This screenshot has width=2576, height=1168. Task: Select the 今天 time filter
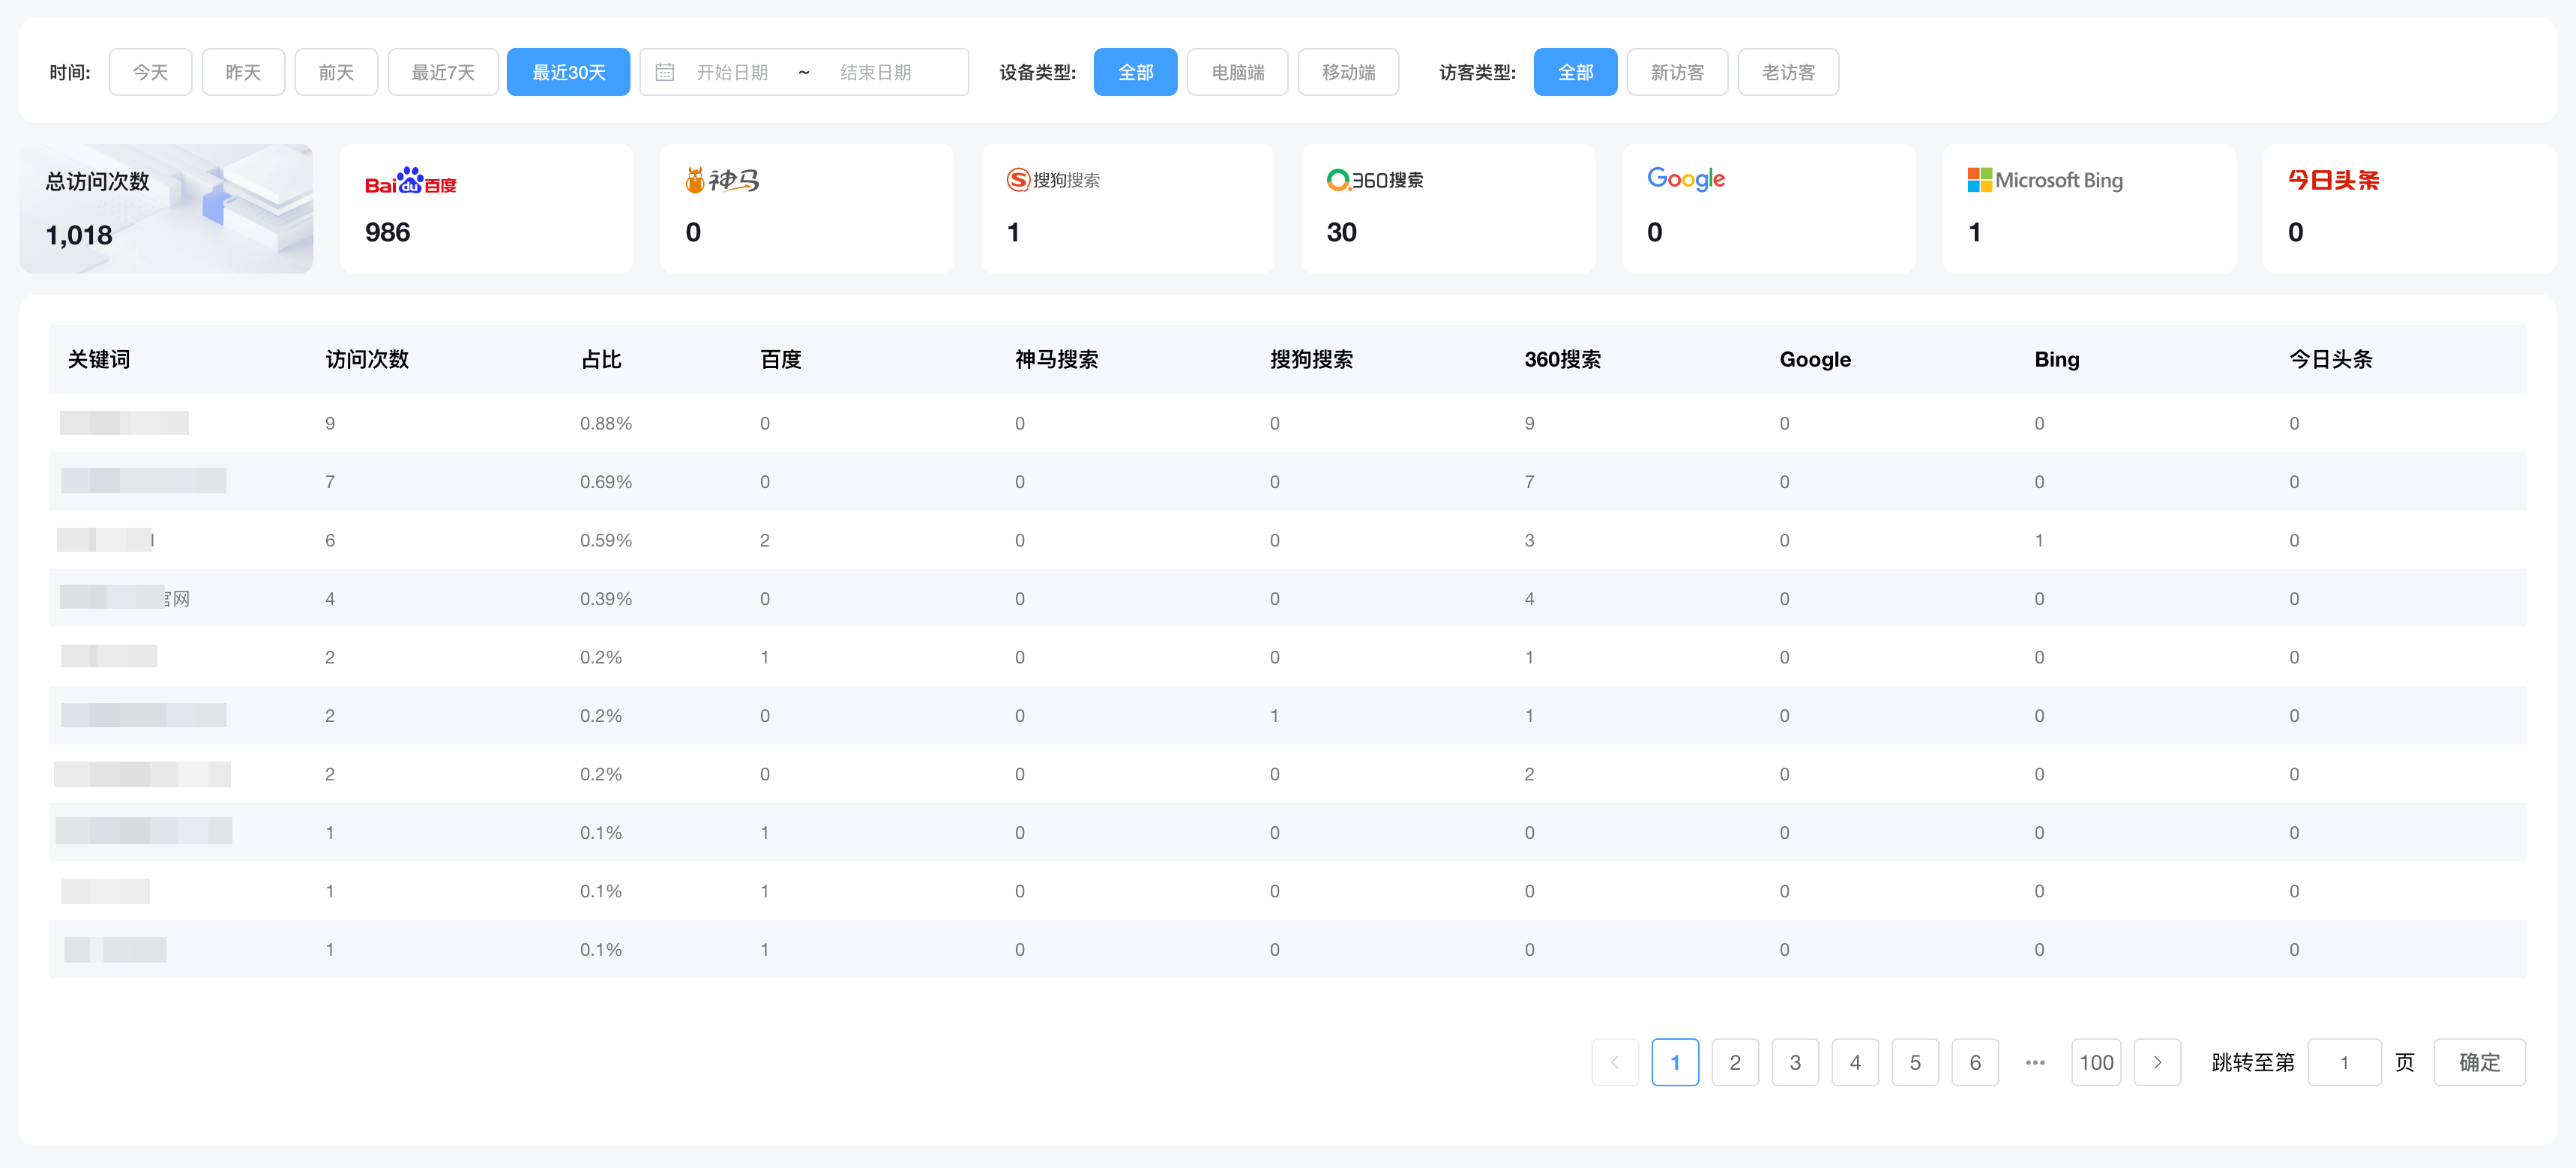click(150, 72)
